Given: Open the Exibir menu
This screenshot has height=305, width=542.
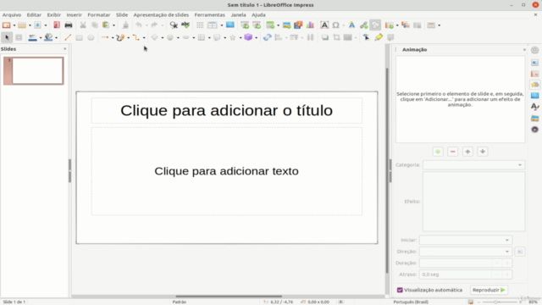Looking at the screenshot, I should tap(54, 15).
